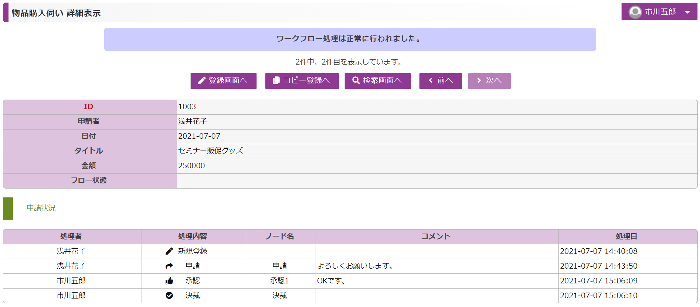Click the magnifier icon on 検索画面へ button
The image size is (700, 307).
[x=356, y=80]
